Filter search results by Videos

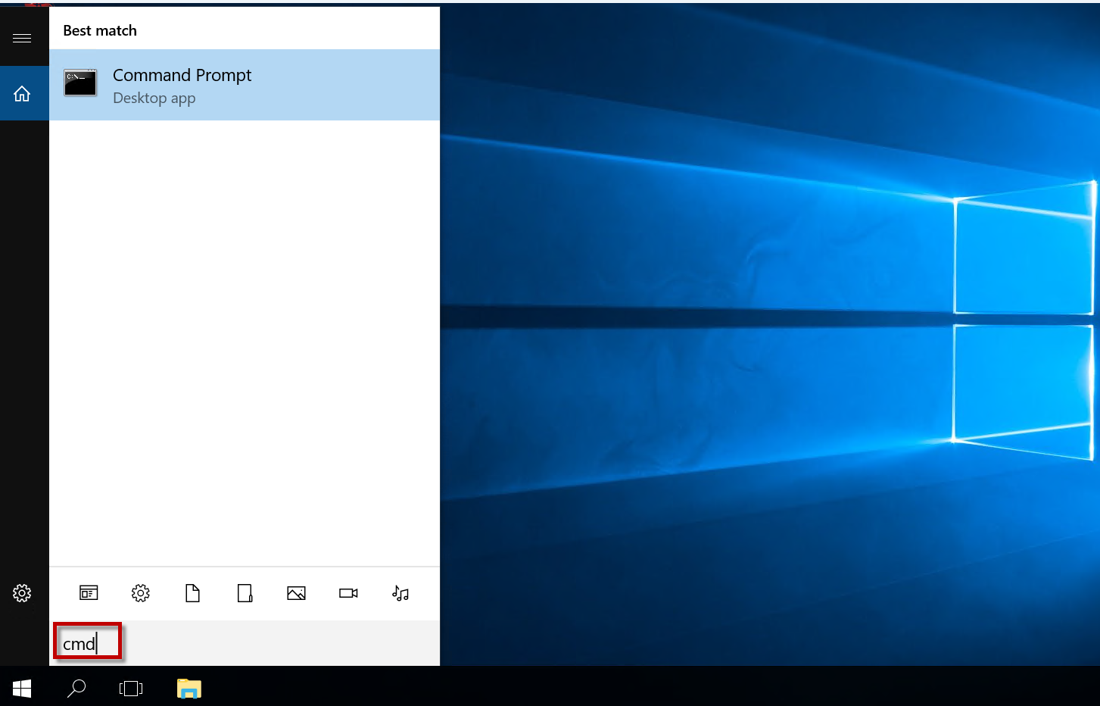coord(348,593)
